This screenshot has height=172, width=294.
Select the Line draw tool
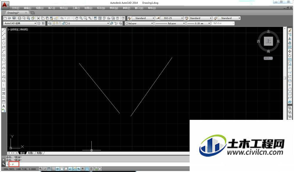4,30
